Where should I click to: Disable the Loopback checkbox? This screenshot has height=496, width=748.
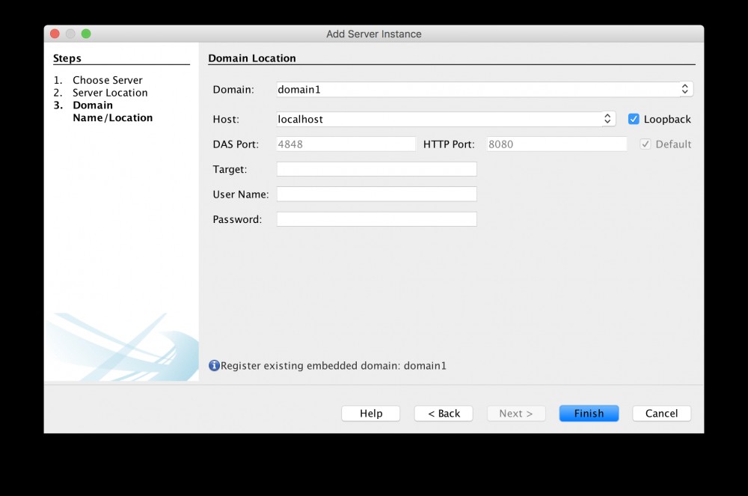(x=634, y=118)
